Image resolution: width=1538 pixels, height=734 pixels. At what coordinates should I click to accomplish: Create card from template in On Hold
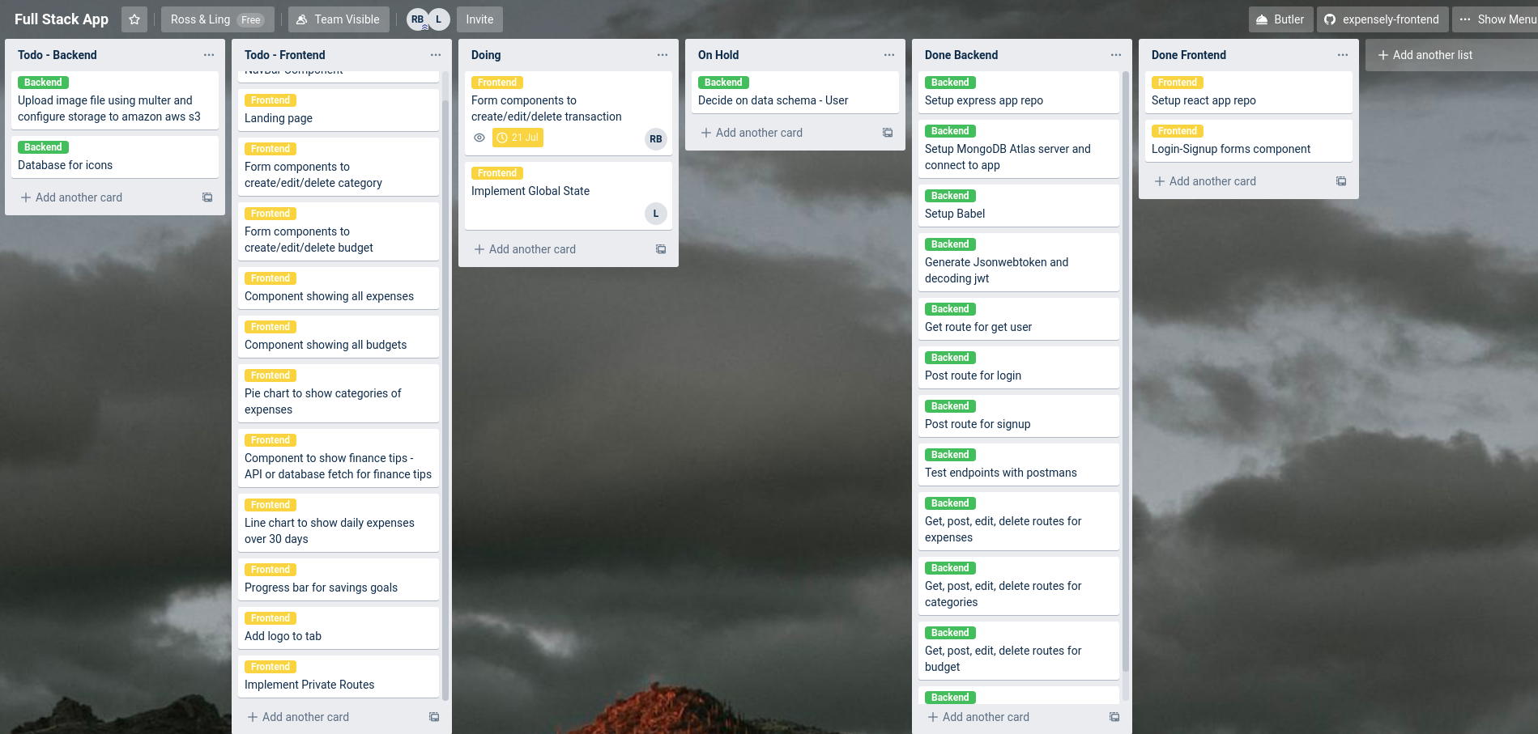pyautogui.click(x=888, y=133)
